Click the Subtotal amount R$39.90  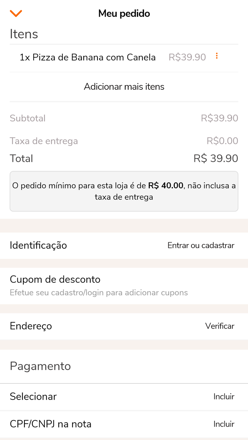coord(220,118)
